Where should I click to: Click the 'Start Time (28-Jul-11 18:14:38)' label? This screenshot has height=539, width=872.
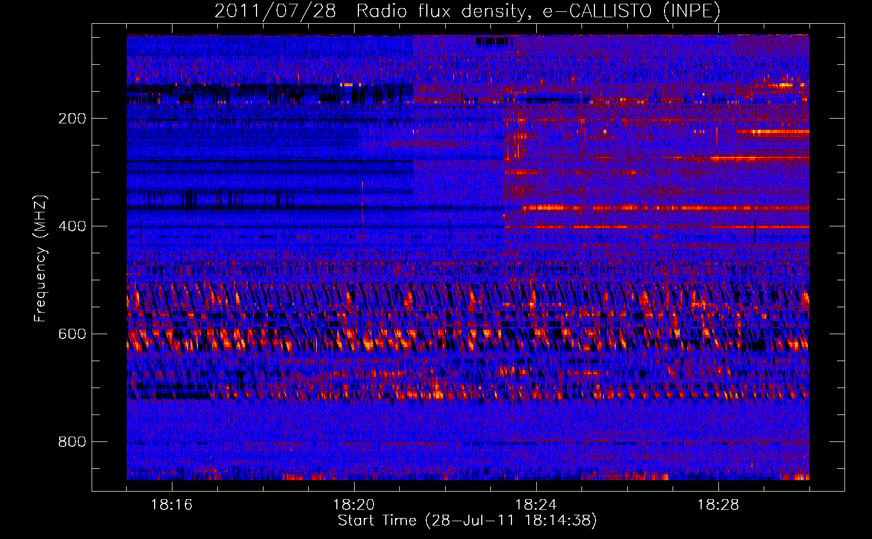click(x=467, y=521)
